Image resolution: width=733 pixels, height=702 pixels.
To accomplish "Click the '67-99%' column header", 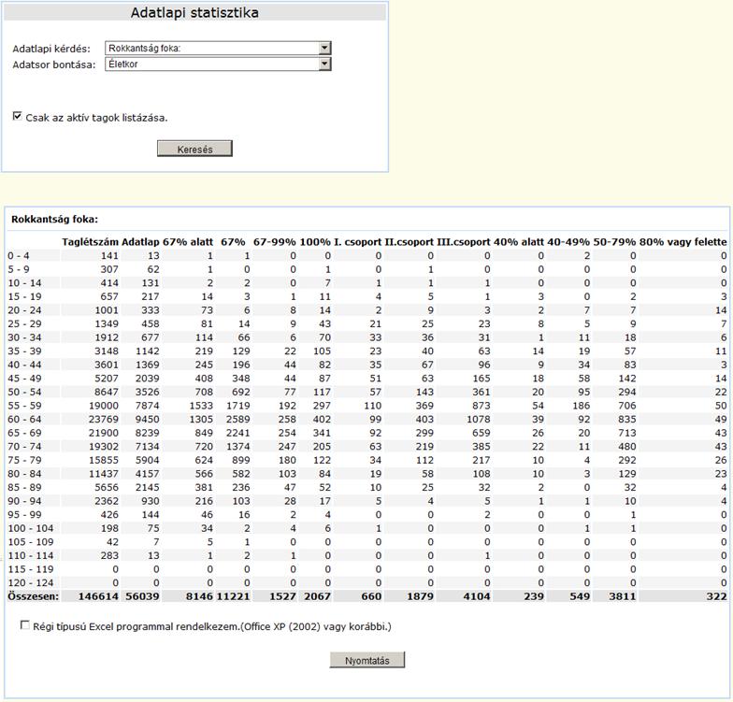I will pos(275,242).
